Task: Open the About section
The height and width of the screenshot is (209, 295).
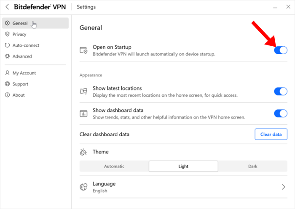Action: coord(35,95)
